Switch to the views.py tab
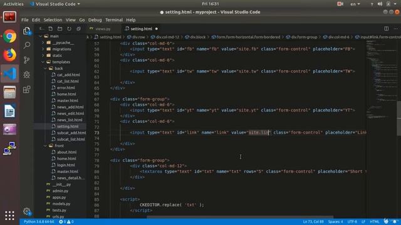This screenshot has height=225, width=401. click(103, 29)
